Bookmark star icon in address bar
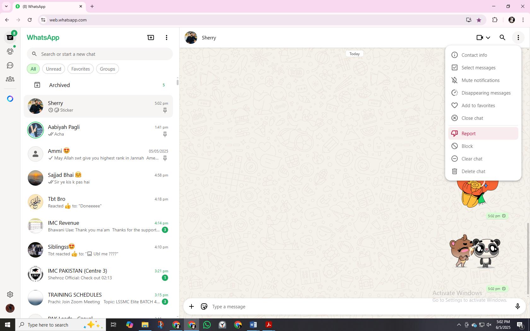530x331 pixels. tap(479, 20)
